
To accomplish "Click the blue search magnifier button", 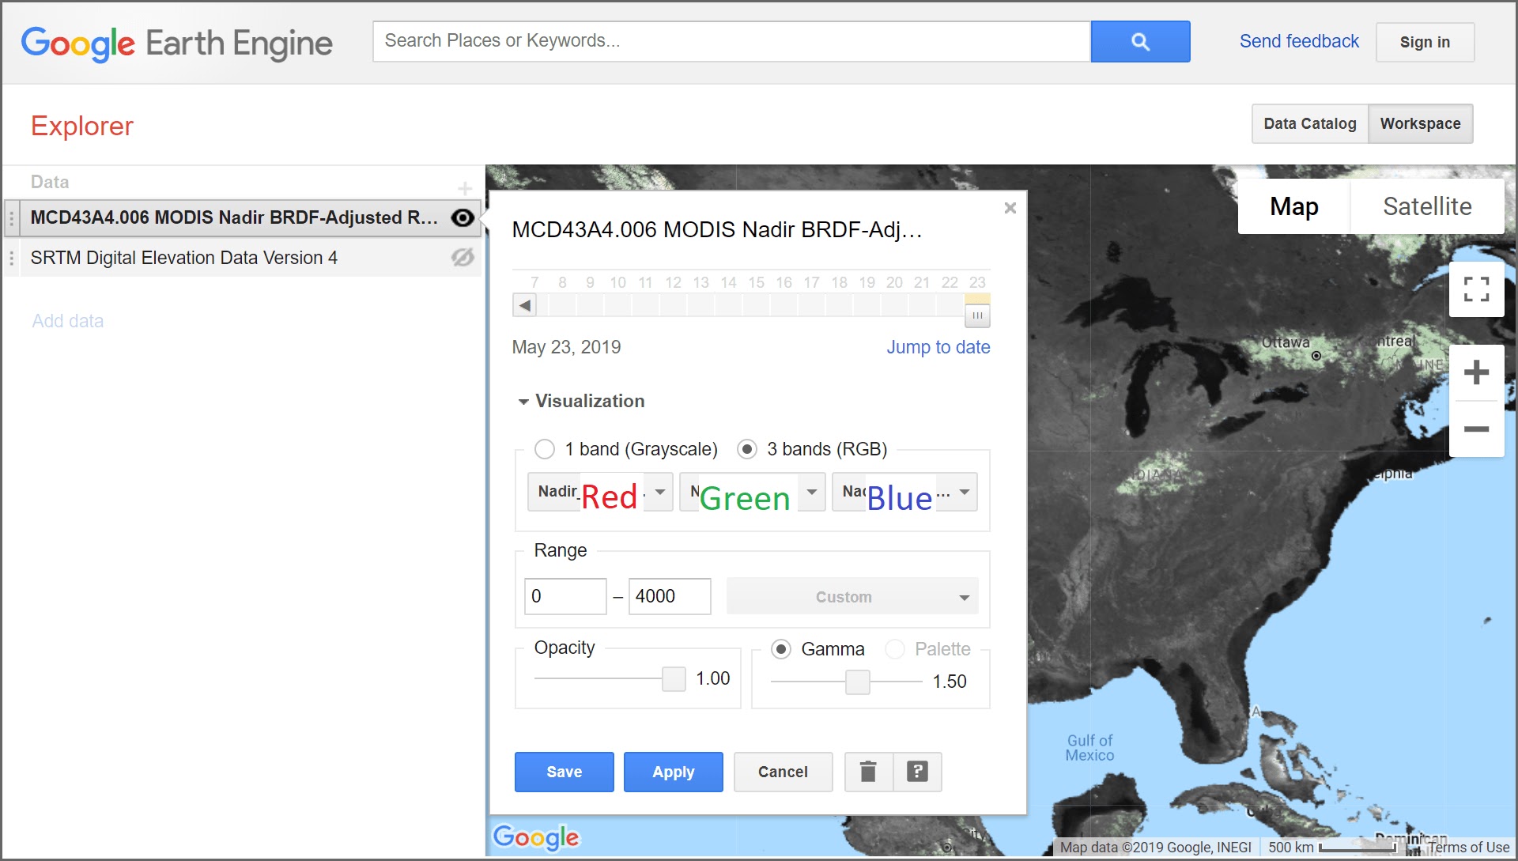I will pyautogui.click(x=1140, y=42).
